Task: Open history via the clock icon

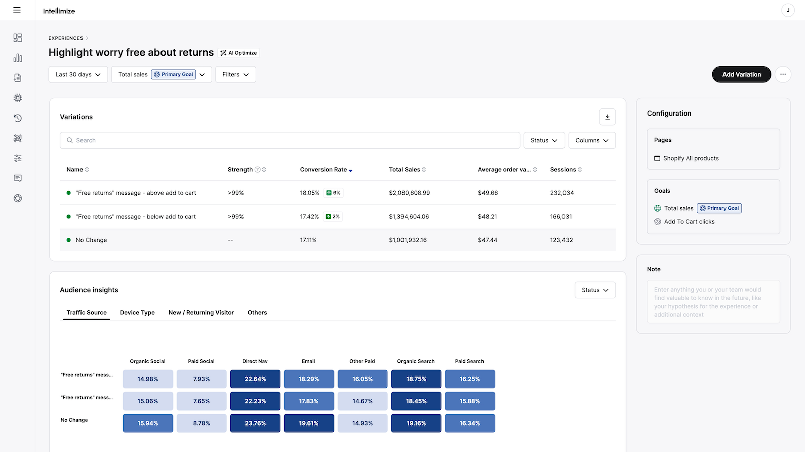Action: [x=18, y=118]
